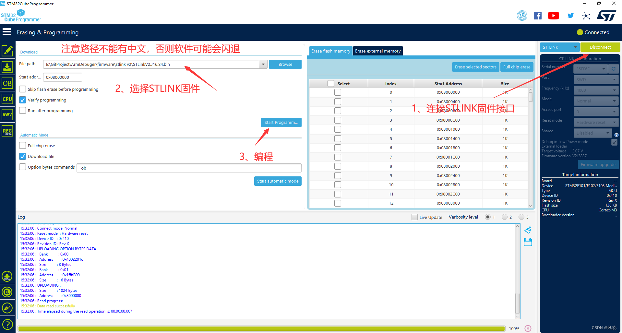Click the sector table vertical scrollbar
The height and width of the screenshot is (333, 622).
531,148
